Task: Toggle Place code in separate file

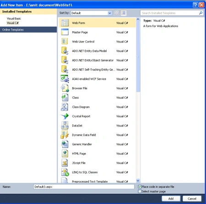Action: click(140, 187)
